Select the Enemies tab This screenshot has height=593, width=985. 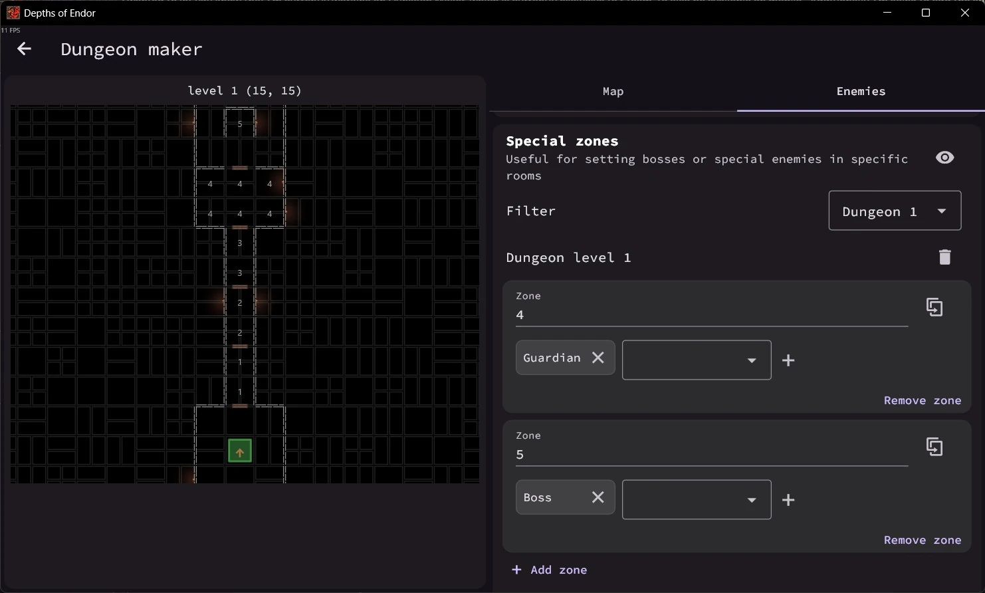point(861,92)
